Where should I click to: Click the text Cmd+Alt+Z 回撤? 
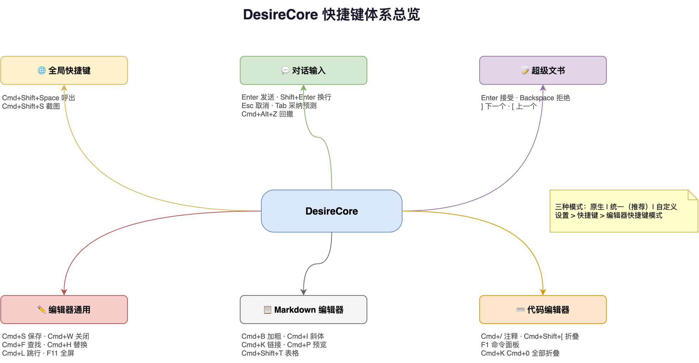point(267,114)
